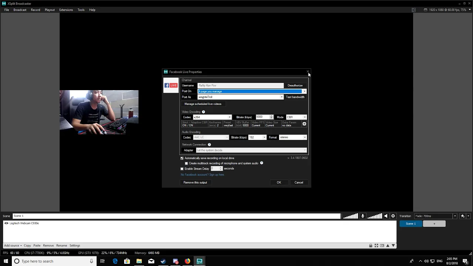Click the Windows search box

54,261
